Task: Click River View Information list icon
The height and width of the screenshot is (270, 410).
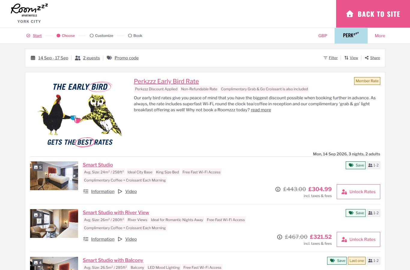Action: (x=86, y=239)
